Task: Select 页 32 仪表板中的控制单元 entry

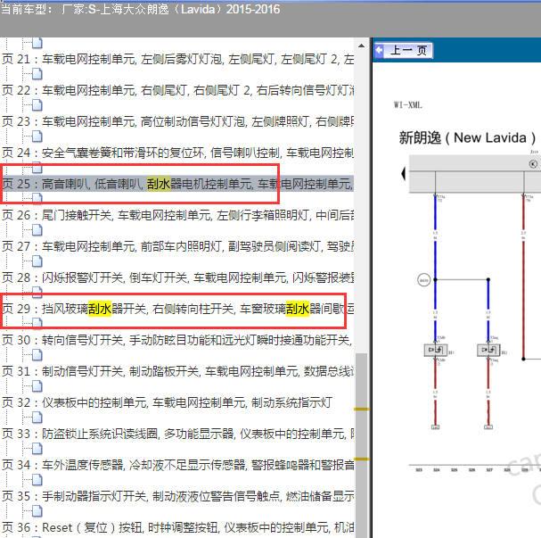Action: coord(167,402)
